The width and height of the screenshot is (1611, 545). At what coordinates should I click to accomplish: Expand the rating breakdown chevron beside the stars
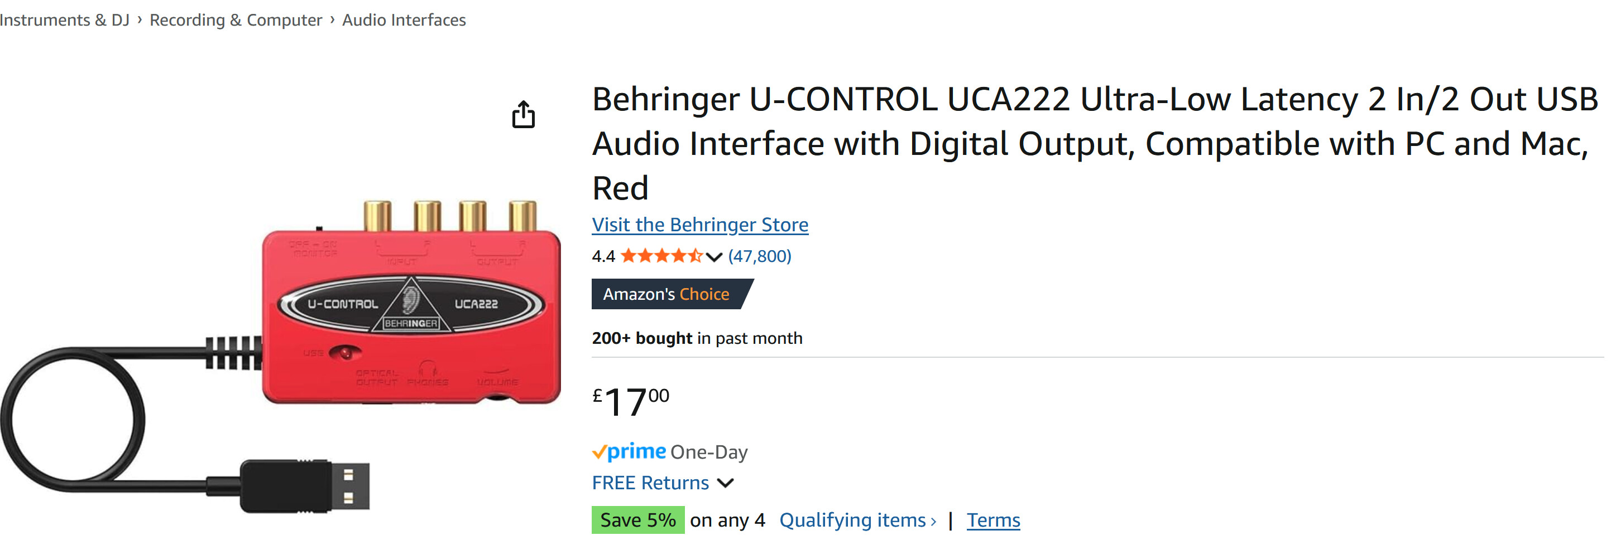click(714, 256)
